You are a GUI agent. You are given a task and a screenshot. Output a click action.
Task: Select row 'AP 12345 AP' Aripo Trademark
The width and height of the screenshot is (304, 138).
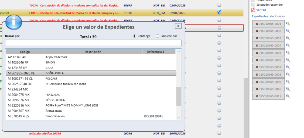[x=91, y=57]
